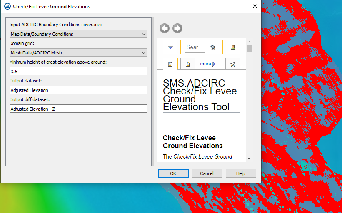Viewport: 342px width, 213px height.
Task: Cancel the levee elevations dialog
Action: pos(207,173)
